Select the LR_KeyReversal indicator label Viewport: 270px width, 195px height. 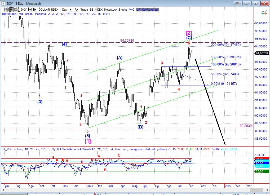[147, 10]
